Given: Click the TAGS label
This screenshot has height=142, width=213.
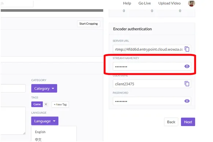Looking at the screenshot, I should click(x=35, y=97).
